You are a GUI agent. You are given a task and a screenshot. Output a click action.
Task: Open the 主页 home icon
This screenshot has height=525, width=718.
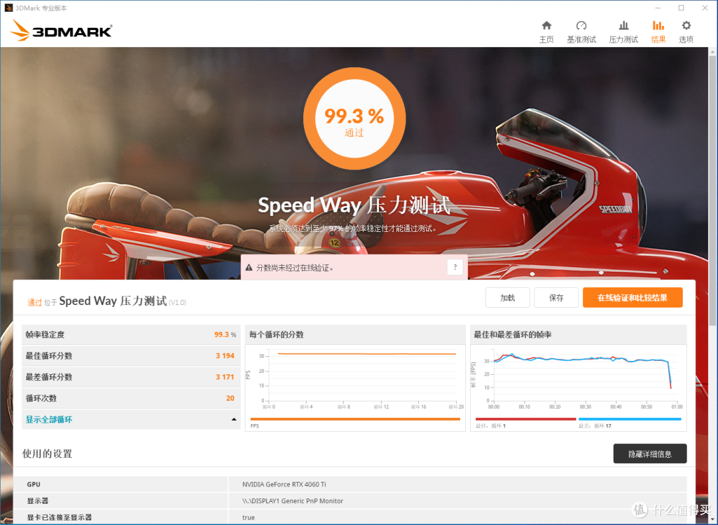(x=546, y=26)
